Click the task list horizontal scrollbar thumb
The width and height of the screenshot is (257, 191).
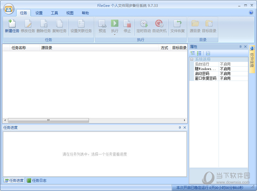[48, 120]
